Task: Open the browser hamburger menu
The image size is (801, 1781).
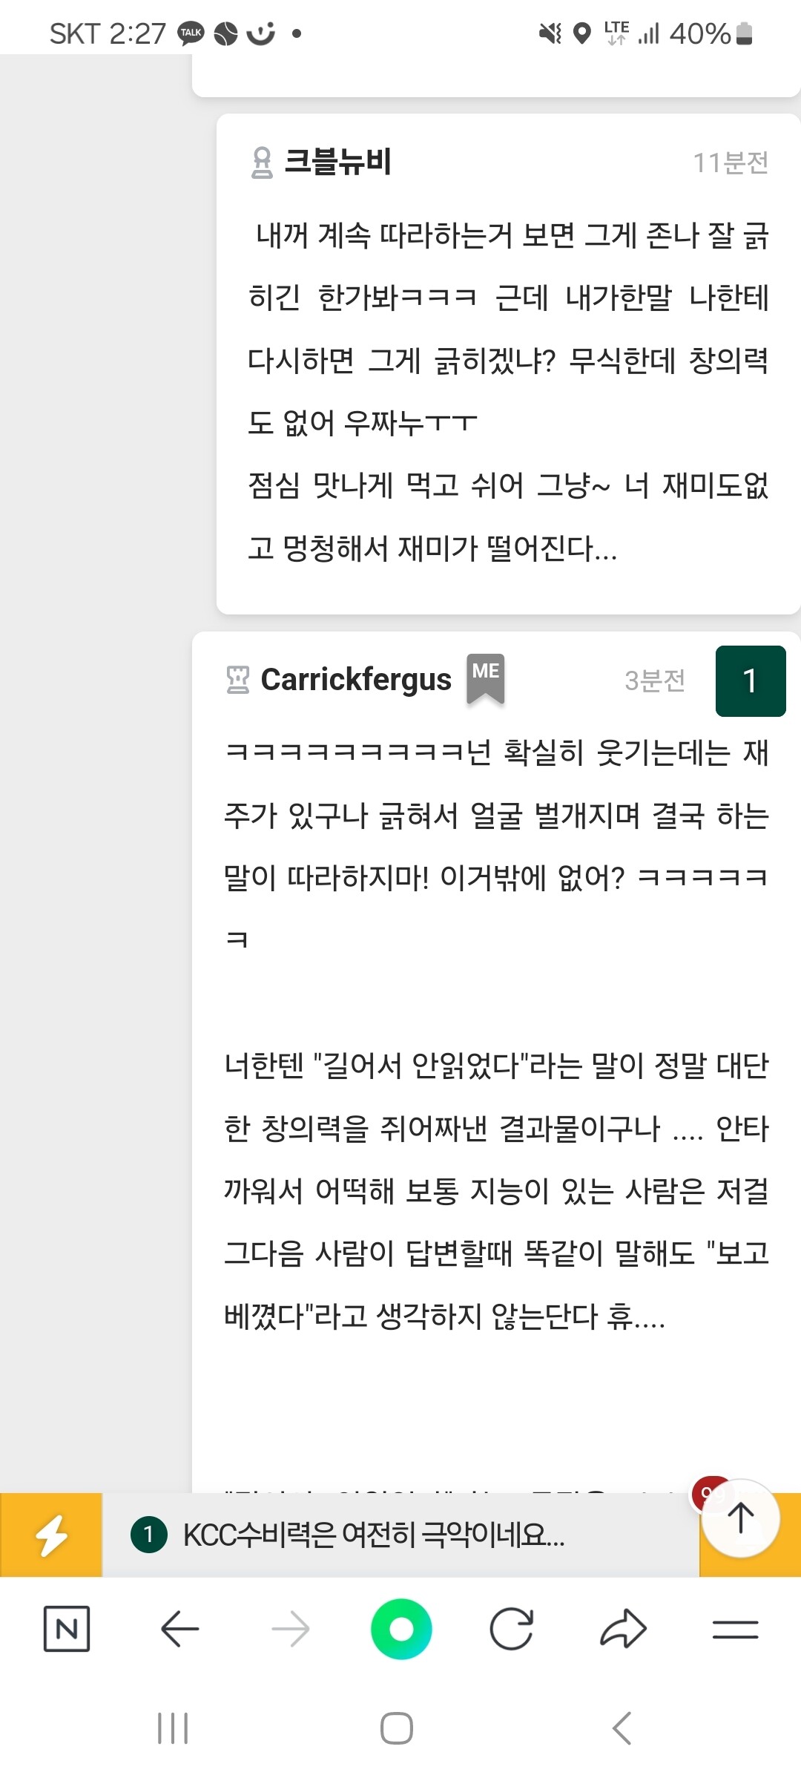Action: coord(735,1629)
